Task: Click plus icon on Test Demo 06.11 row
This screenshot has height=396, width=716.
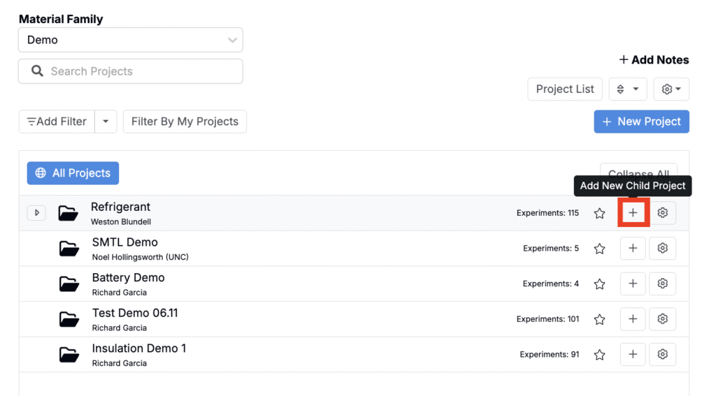Action: 633,319
